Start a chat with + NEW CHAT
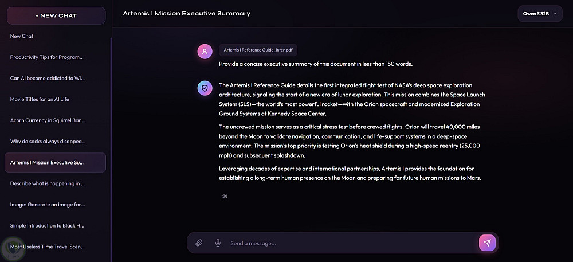Viewport: 573px width, 262px height. point(56,15)
